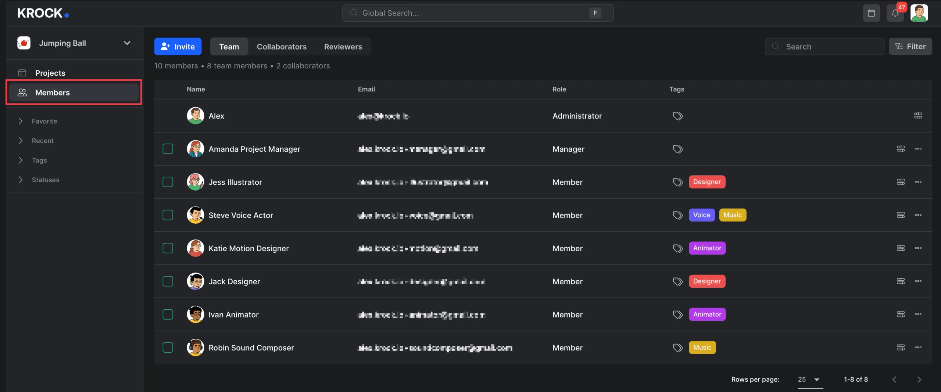Click the grid icon on Alex's row
This screenshot has width=941, height=392.
click(918, 115)
